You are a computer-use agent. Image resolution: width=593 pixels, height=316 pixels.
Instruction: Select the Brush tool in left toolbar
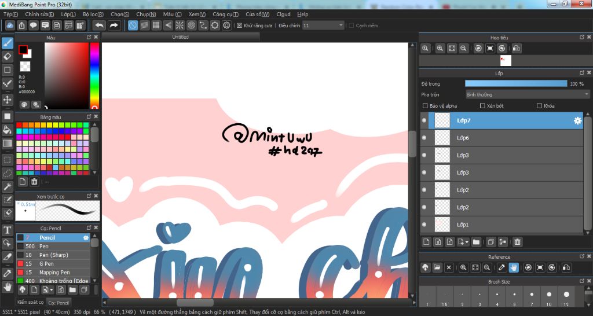pyautogui.click(x=7, y=43)
